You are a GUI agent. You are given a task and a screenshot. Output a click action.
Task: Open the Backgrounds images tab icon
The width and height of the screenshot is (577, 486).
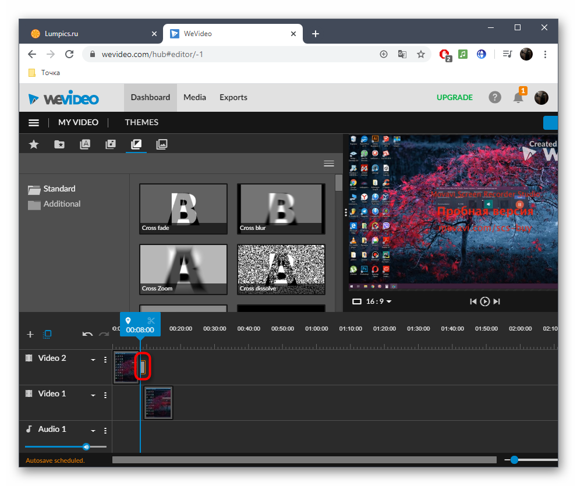[162, 144]
